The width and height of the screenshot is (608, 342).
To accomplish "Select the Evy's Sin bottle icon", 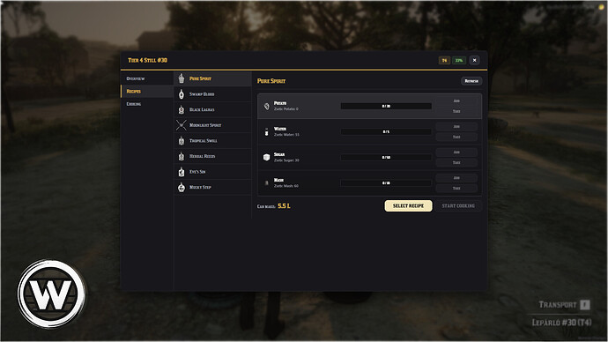I will click(x=182, y=172).
